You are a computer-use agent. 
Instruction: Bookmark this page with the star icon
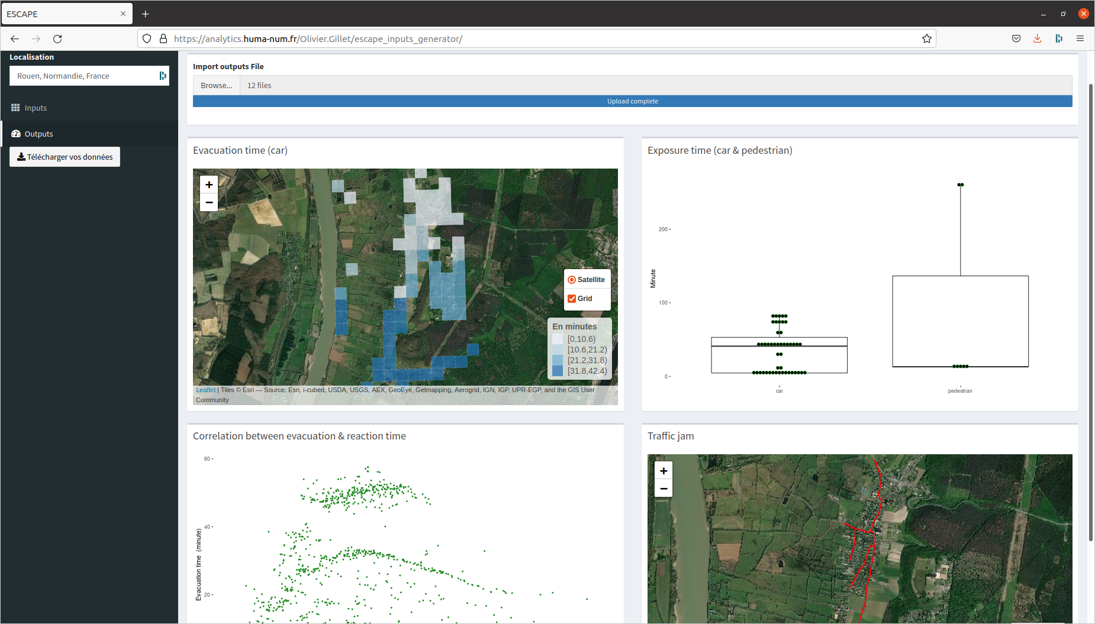point(927,38)
